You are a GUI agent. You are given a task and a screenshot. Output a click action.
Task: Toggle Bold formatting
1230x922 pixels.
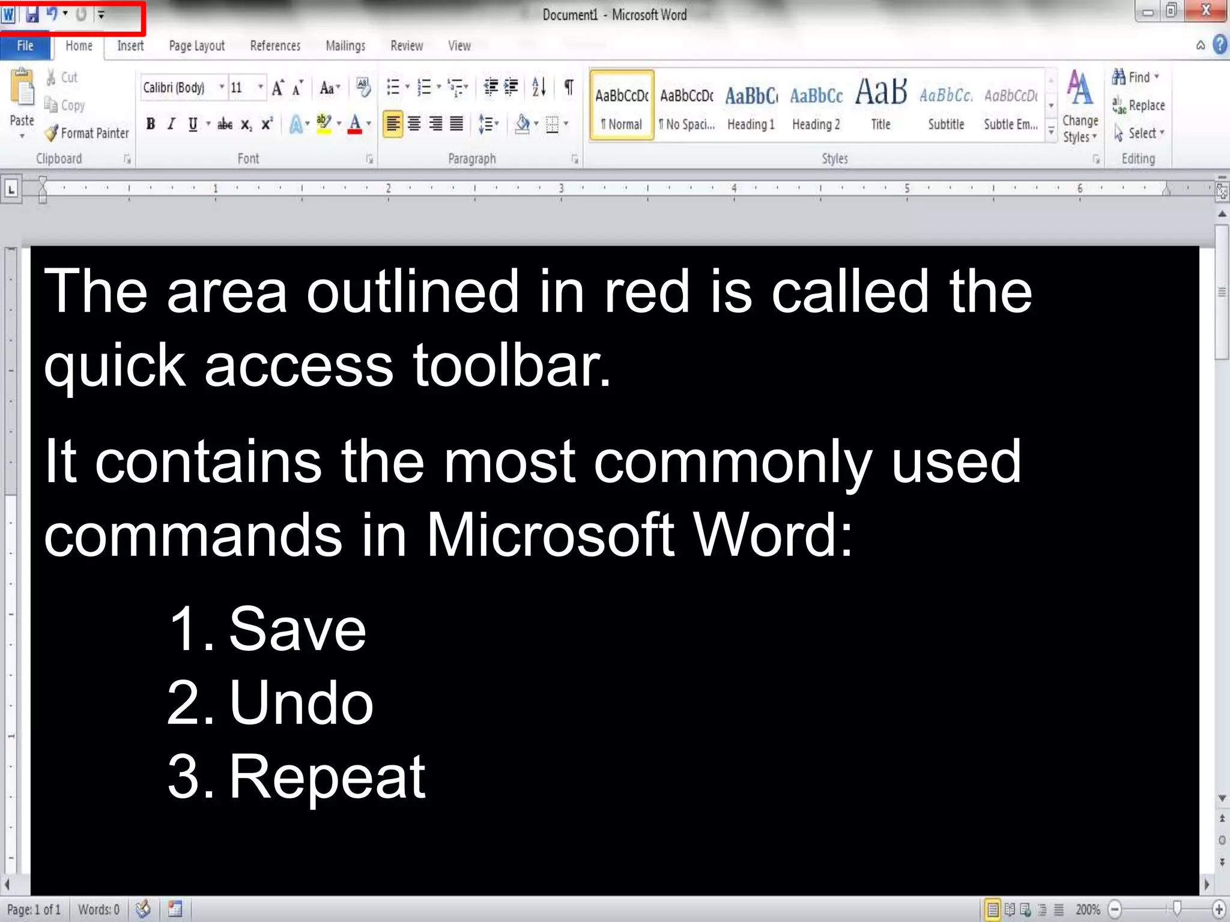click(x=151, y=124)
